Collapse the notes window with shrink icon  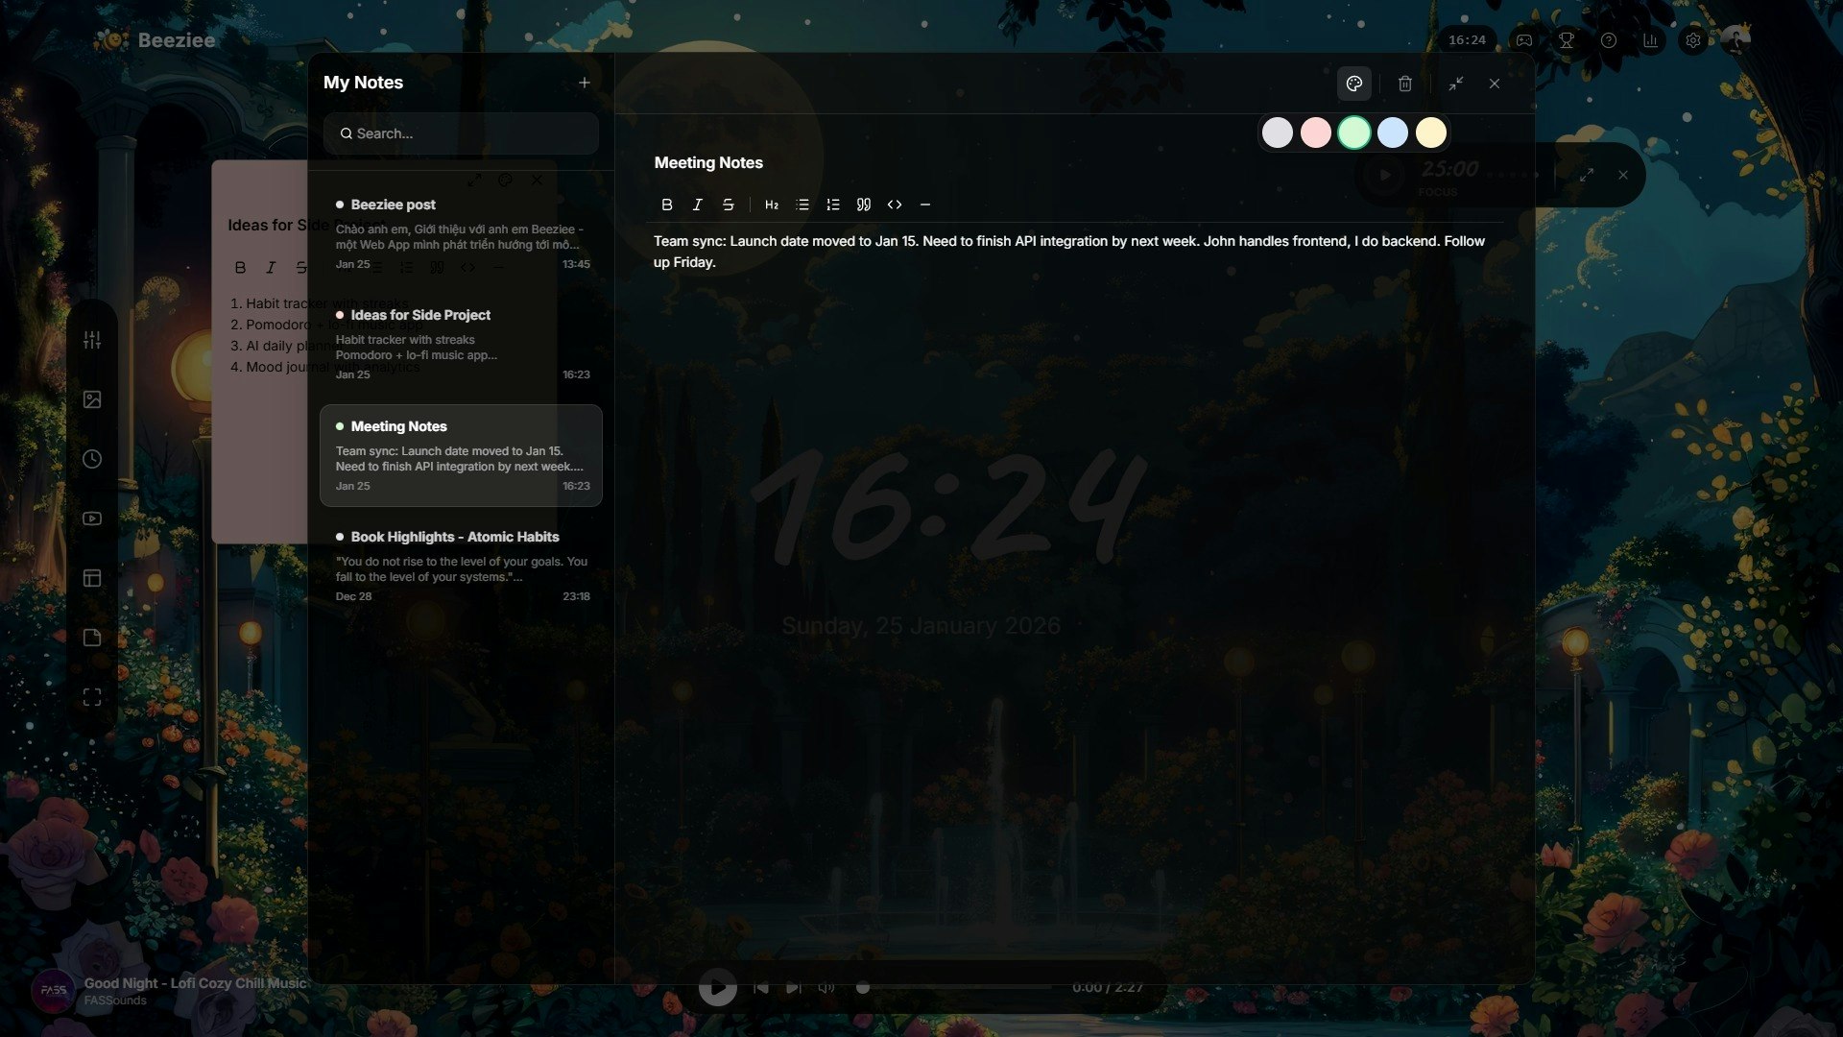click(1456, 84)
